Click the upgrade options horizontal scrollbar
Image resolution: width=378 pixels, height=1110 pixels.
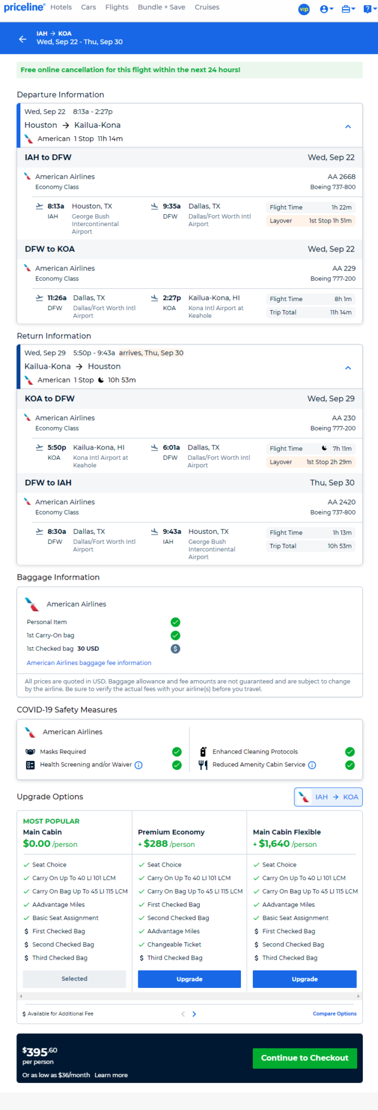click(x=190, y=996)
